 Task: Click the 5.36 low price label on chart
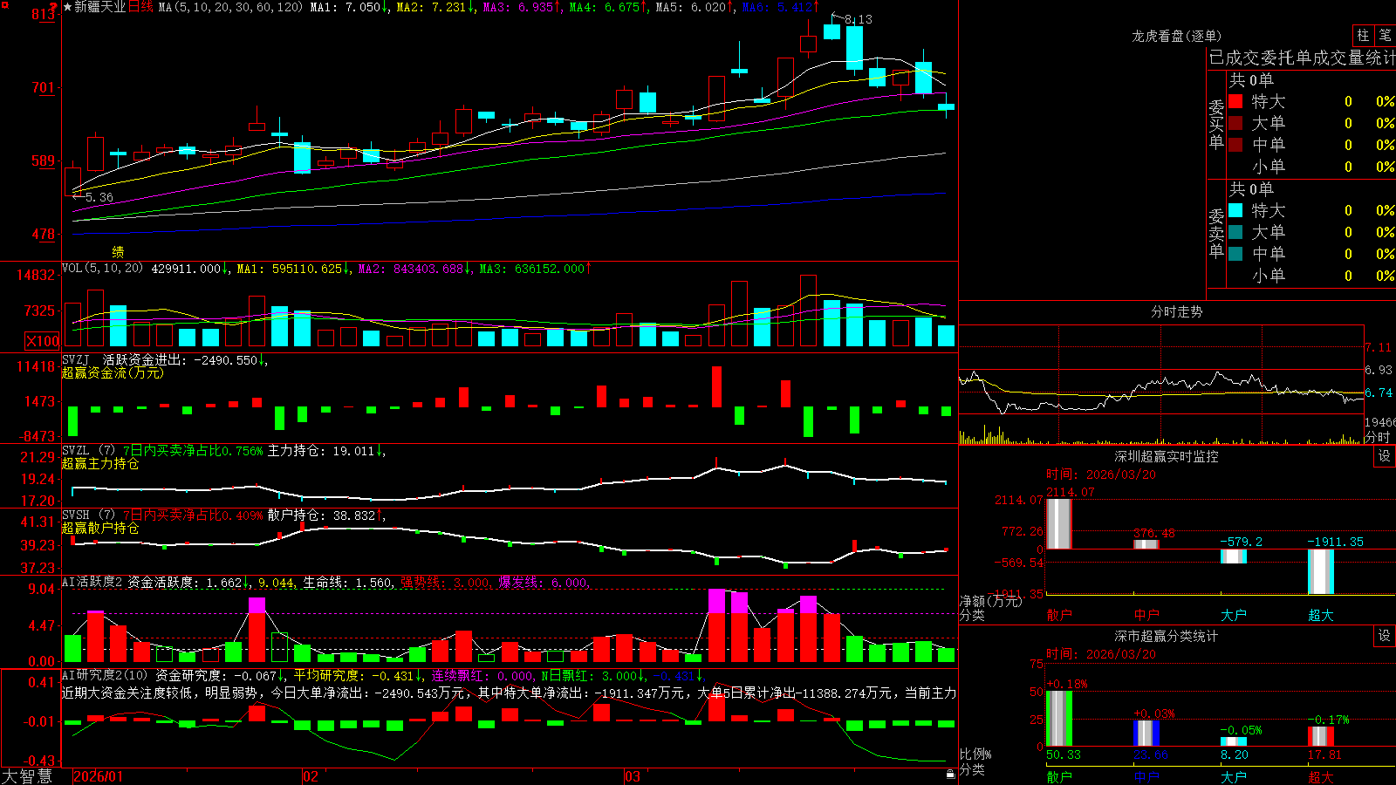coord(99,197)
